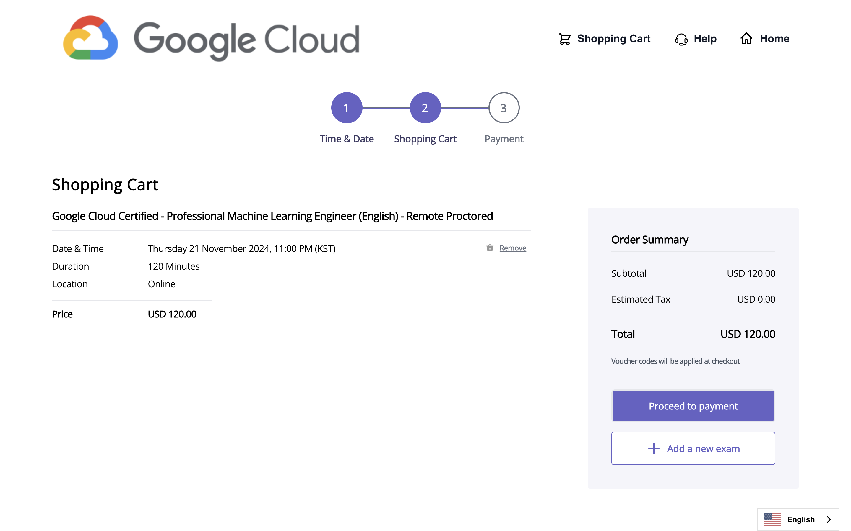Click the US flag language icon
Viewport: 851px width, 531px height.
[x=772, y=519]
